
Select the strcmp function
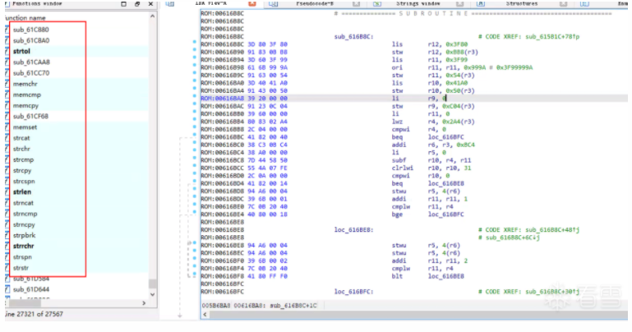(23, 159)
